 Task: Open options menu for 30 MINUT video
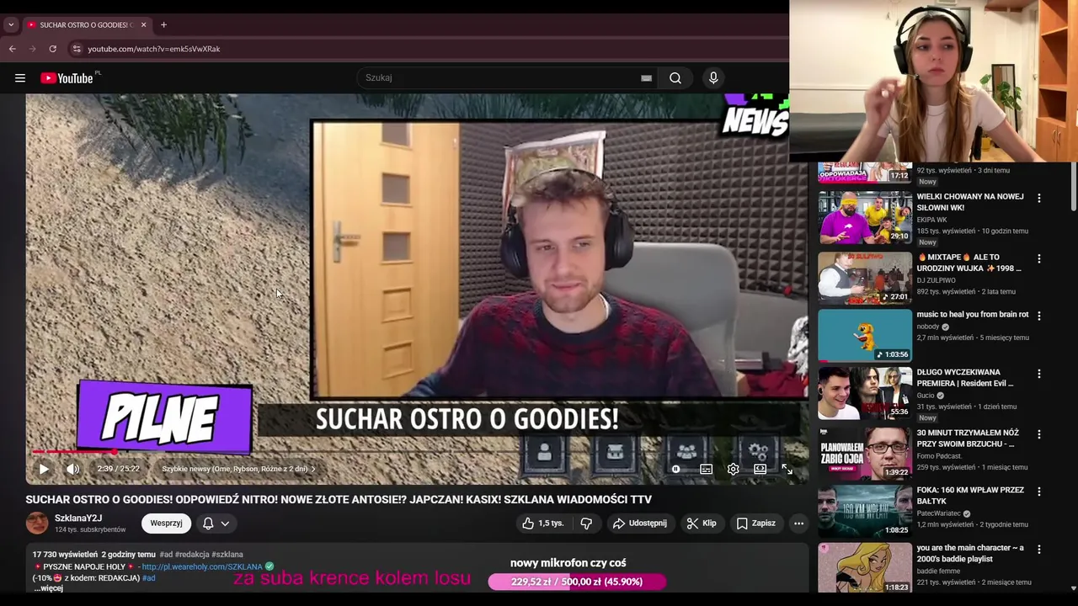point(1038,434)
